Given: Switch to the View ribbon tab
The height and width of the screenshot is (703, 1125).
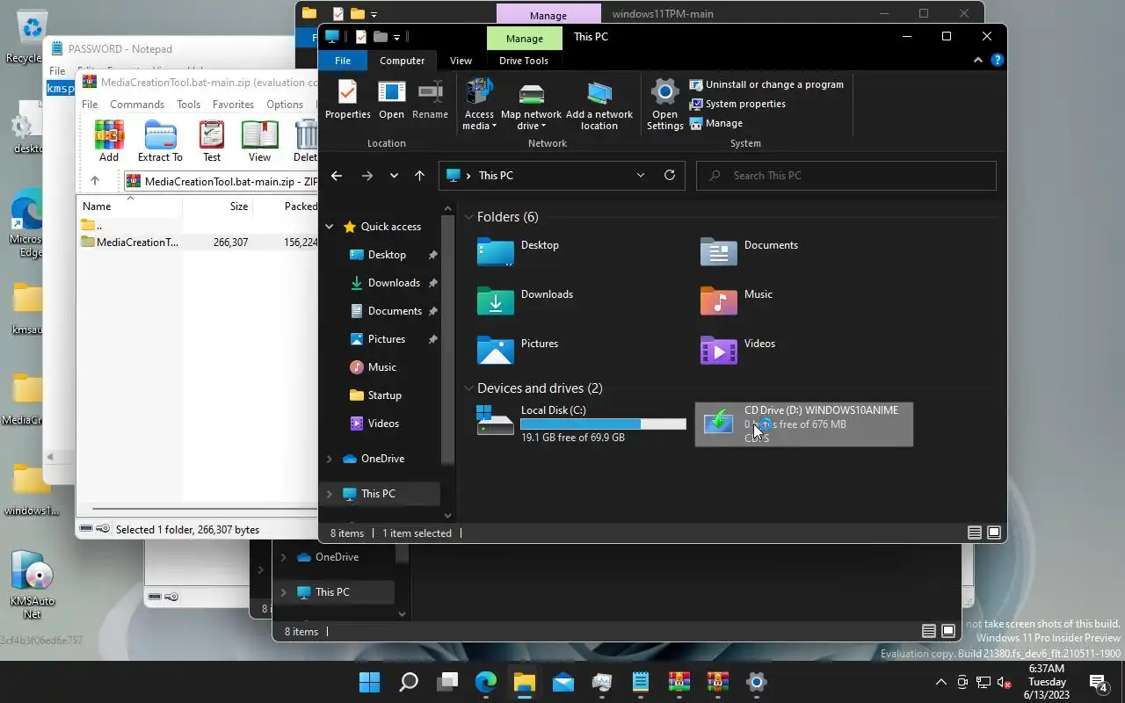Looking at the screenshot, I should click(461, 61).
